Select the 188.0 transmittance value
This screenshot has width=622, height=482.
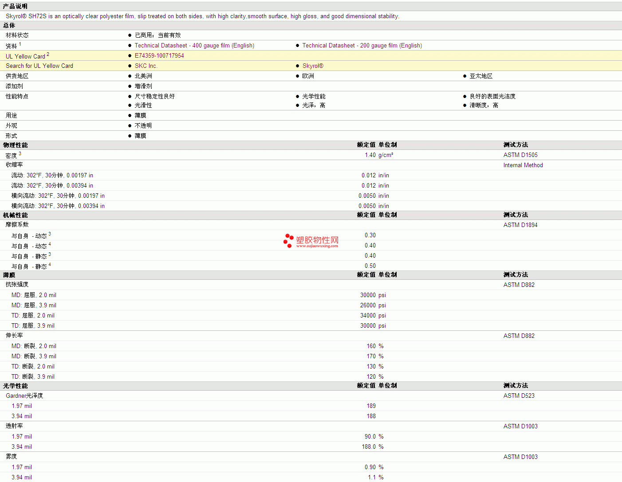click(369, 447)
